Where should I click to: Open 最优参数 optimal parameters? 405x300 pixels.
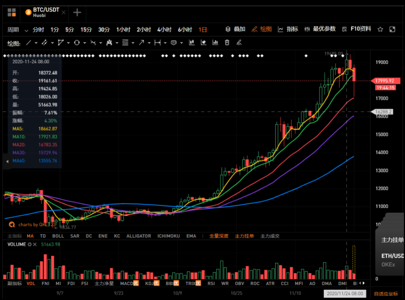[x=320, y=29]
